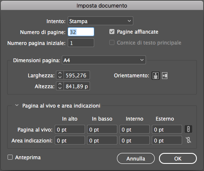
Task: Select the Numero pagina iniziale field
Action: 81,43
